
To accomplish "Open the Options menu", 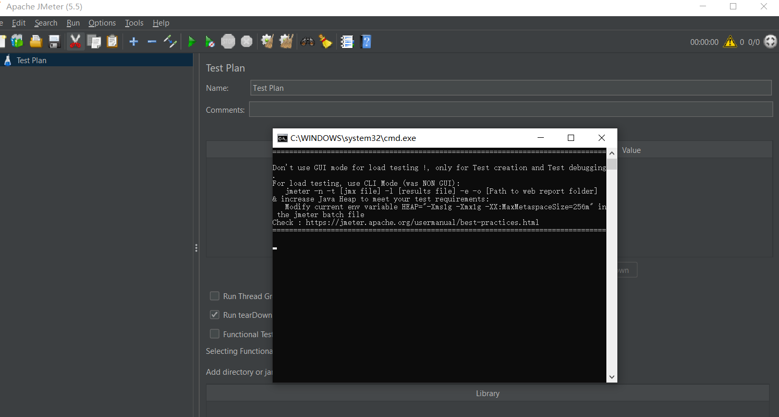I will (102, 23).
